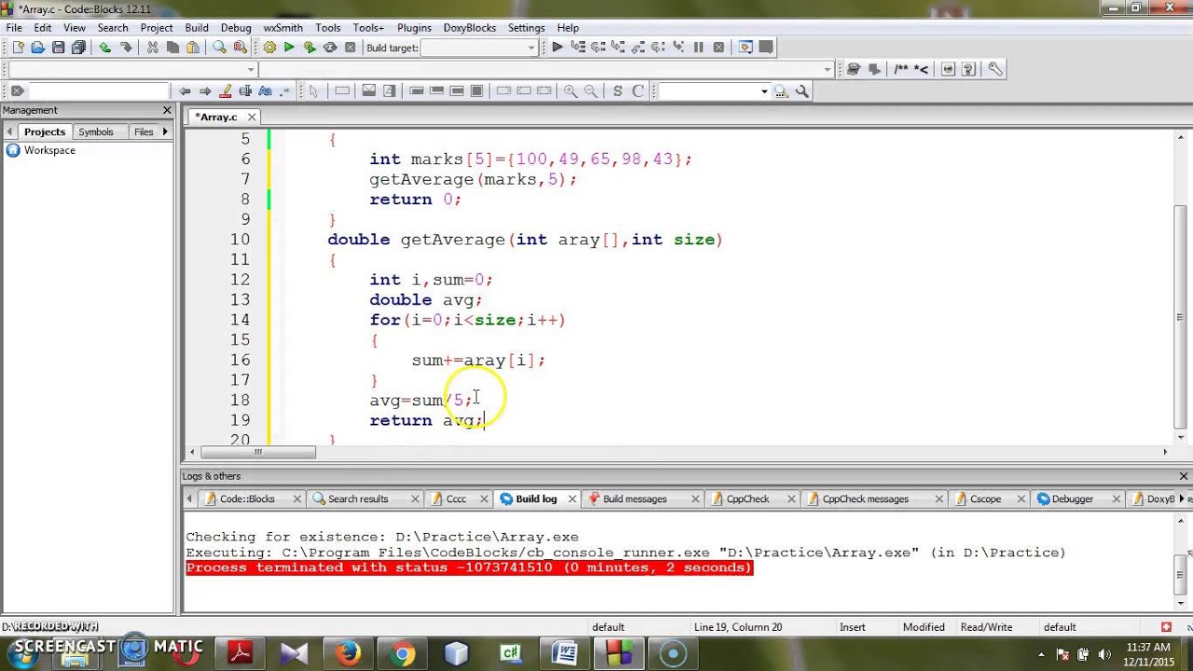The height and width of the screenshot is (671, 1193).
Task: Open the File menu
Action: 14,27
